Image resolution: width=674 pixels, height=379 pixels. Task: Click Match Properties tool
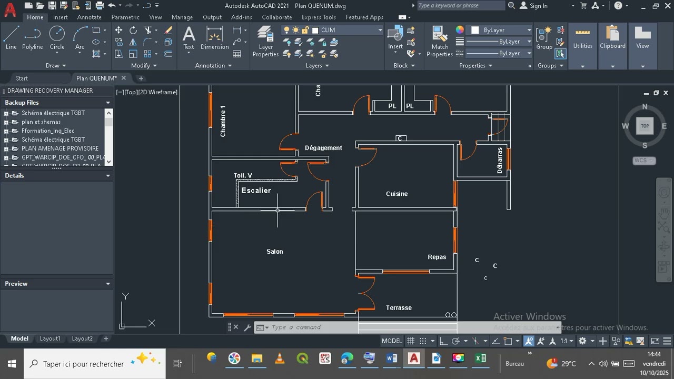click(440, 42)
